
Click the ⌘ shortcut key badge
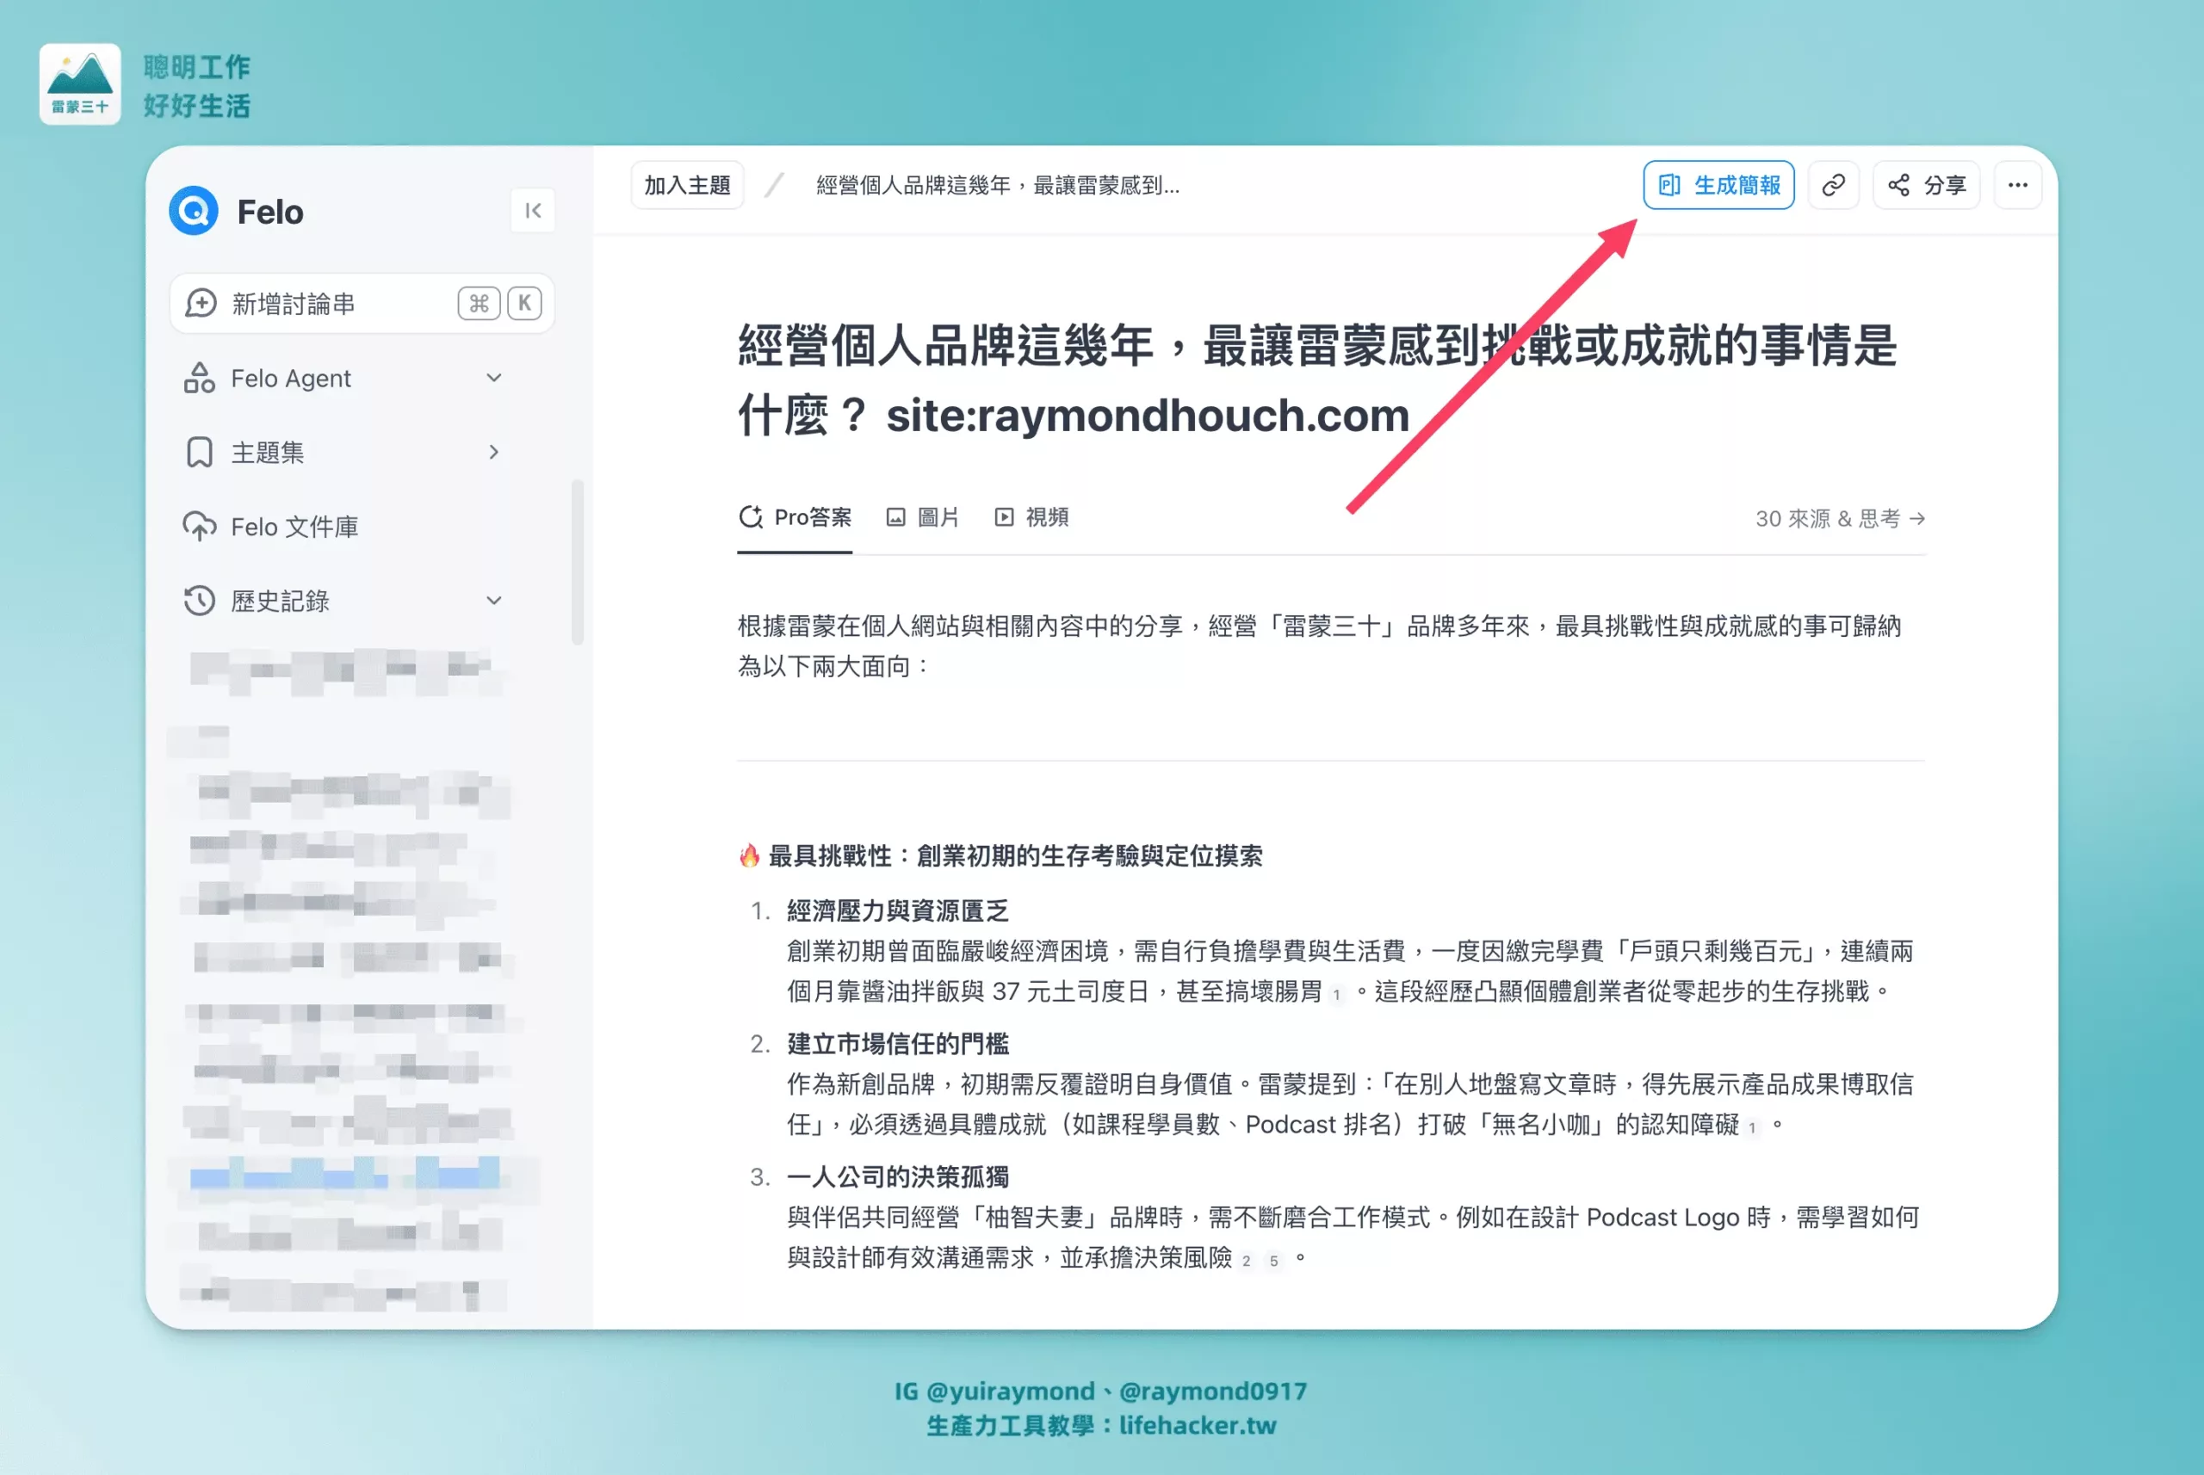pos(479,303)
